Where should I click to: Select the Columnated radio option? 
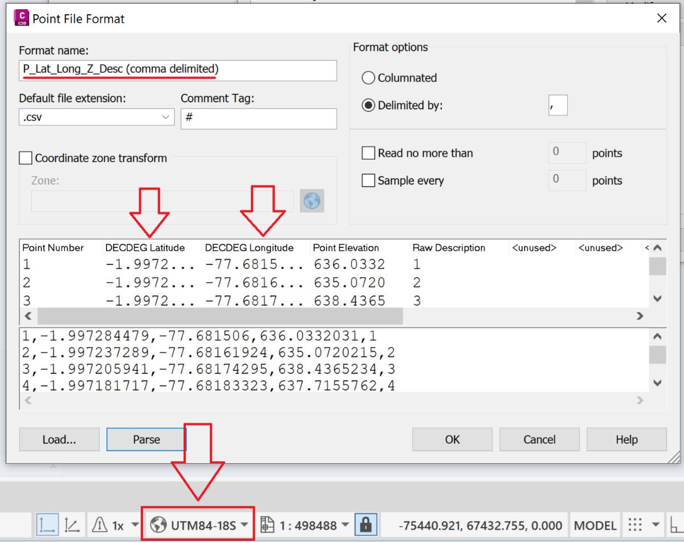[x=368, y=78]
